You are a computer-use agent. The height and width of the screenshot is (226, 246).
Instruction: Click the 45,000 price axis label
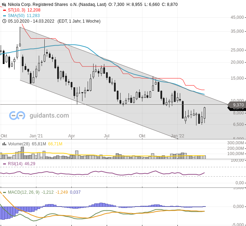[x=237, y=17]
